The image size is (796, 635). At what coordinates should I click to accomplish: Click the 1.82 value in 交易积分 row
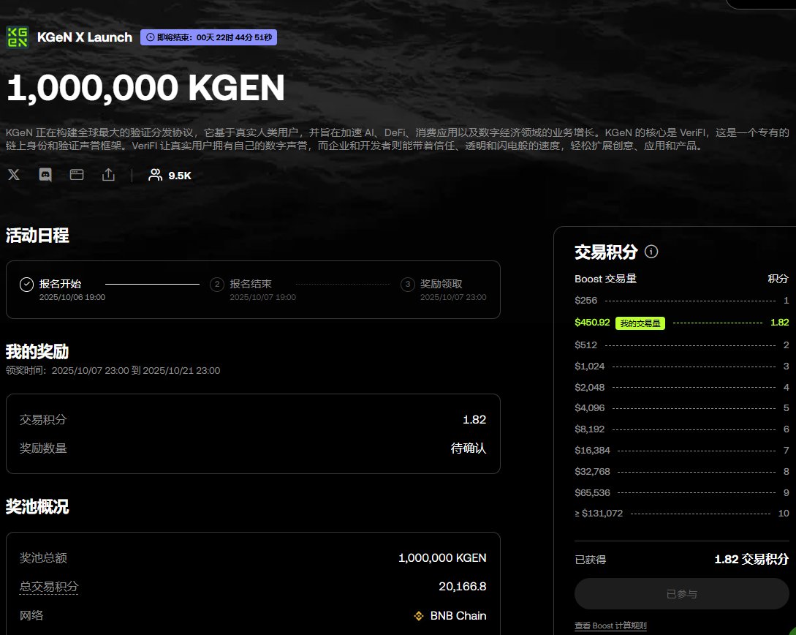[474, 420]
